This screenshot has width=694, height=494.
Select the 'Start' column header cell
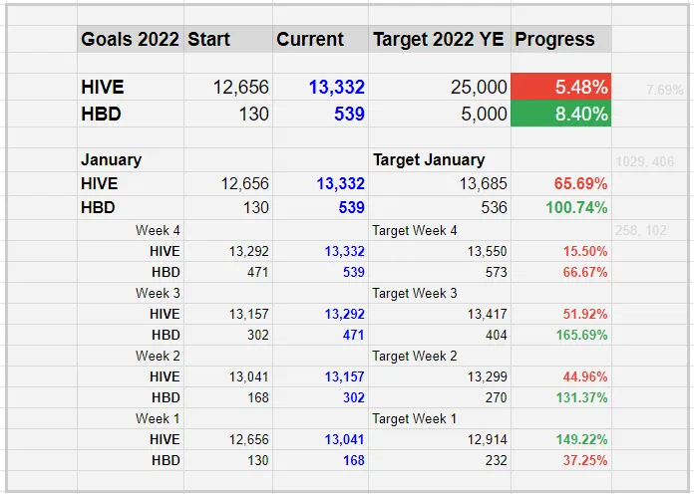228,40
